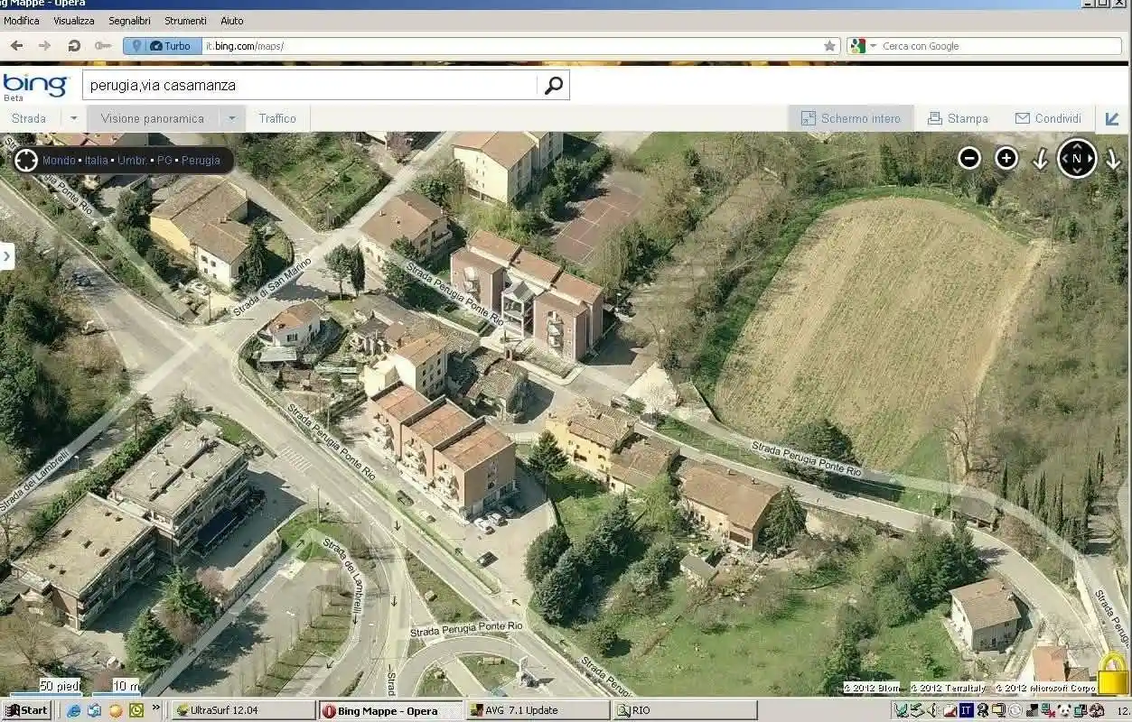Viewport: 1132px width, 722px height.
Task: Open the Modifica menu
Action: pos(22,21)
